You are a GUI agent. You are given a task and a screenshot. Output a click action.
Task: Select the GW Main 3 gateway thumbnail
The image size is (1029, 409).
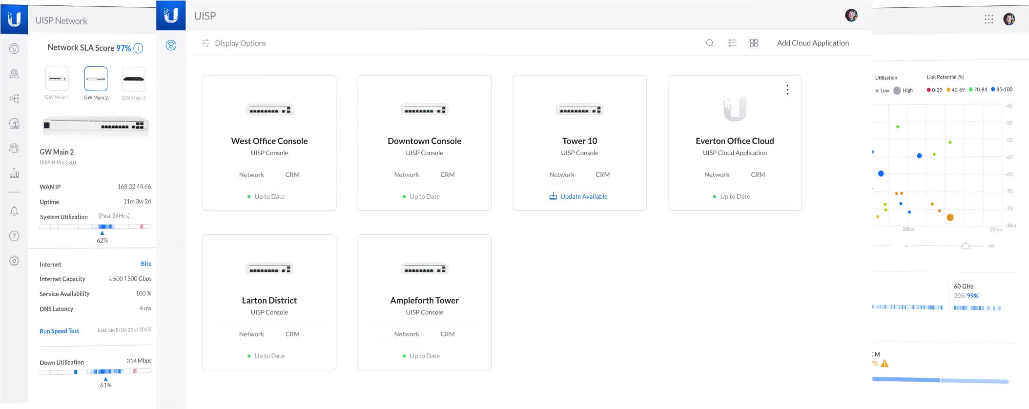(x=133, y=79)
